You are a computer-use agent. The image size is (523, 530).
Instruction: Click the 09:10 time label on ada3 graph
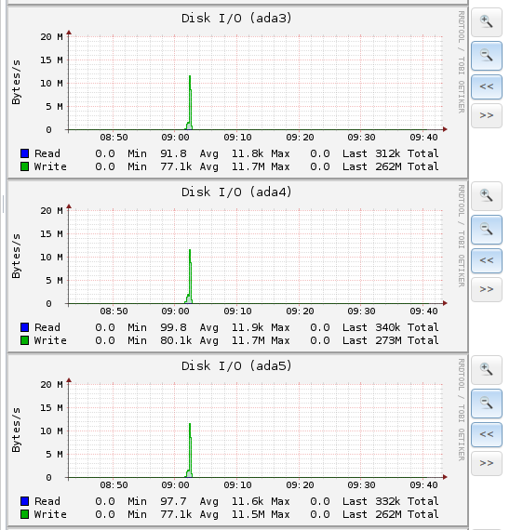tap(237, 138)
